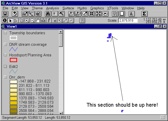
Task: Click legend range '231.622 - 611.113'
Action: 34,86
